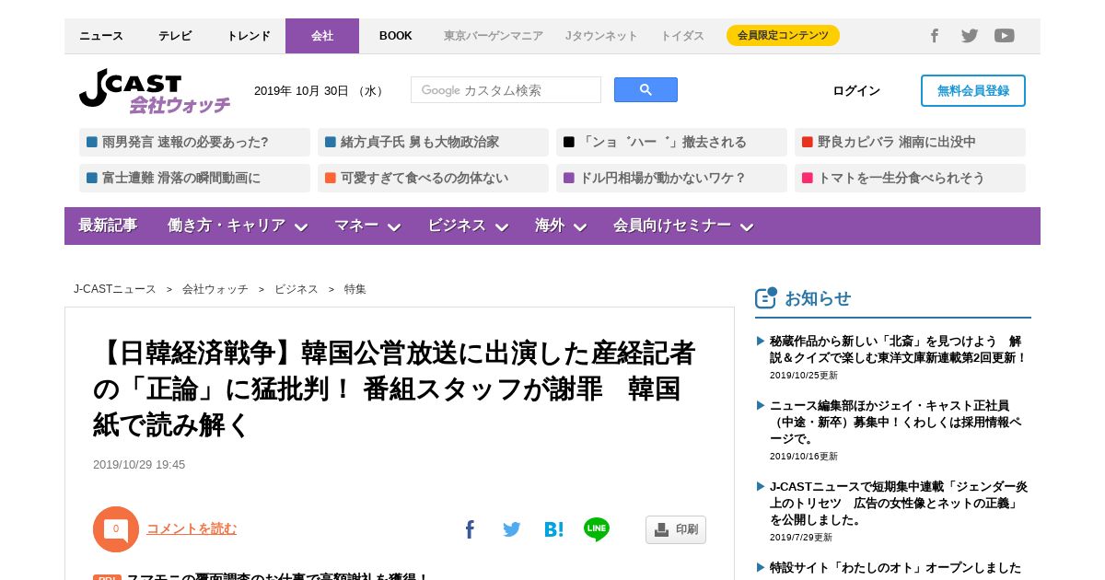Click J-CASTニュース breadcrumb
Viewport: 1105px width, 580px height.
coord(115,289)
